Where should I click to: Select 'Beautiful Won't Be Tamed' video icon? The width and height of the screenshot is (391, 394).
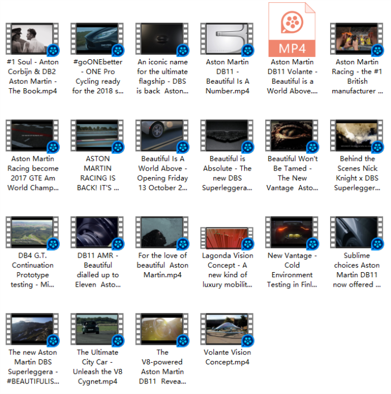pos(292,135)
